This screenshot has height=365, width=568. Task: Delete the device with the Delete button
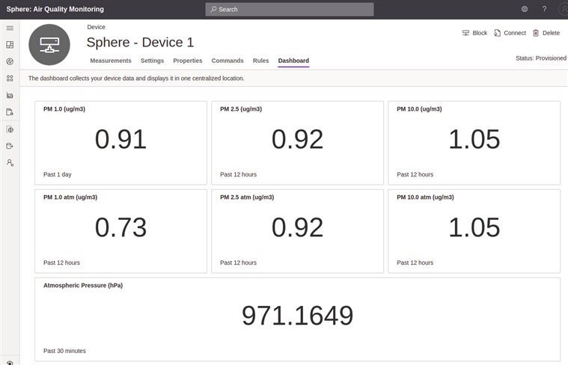[x=546, y=33]
